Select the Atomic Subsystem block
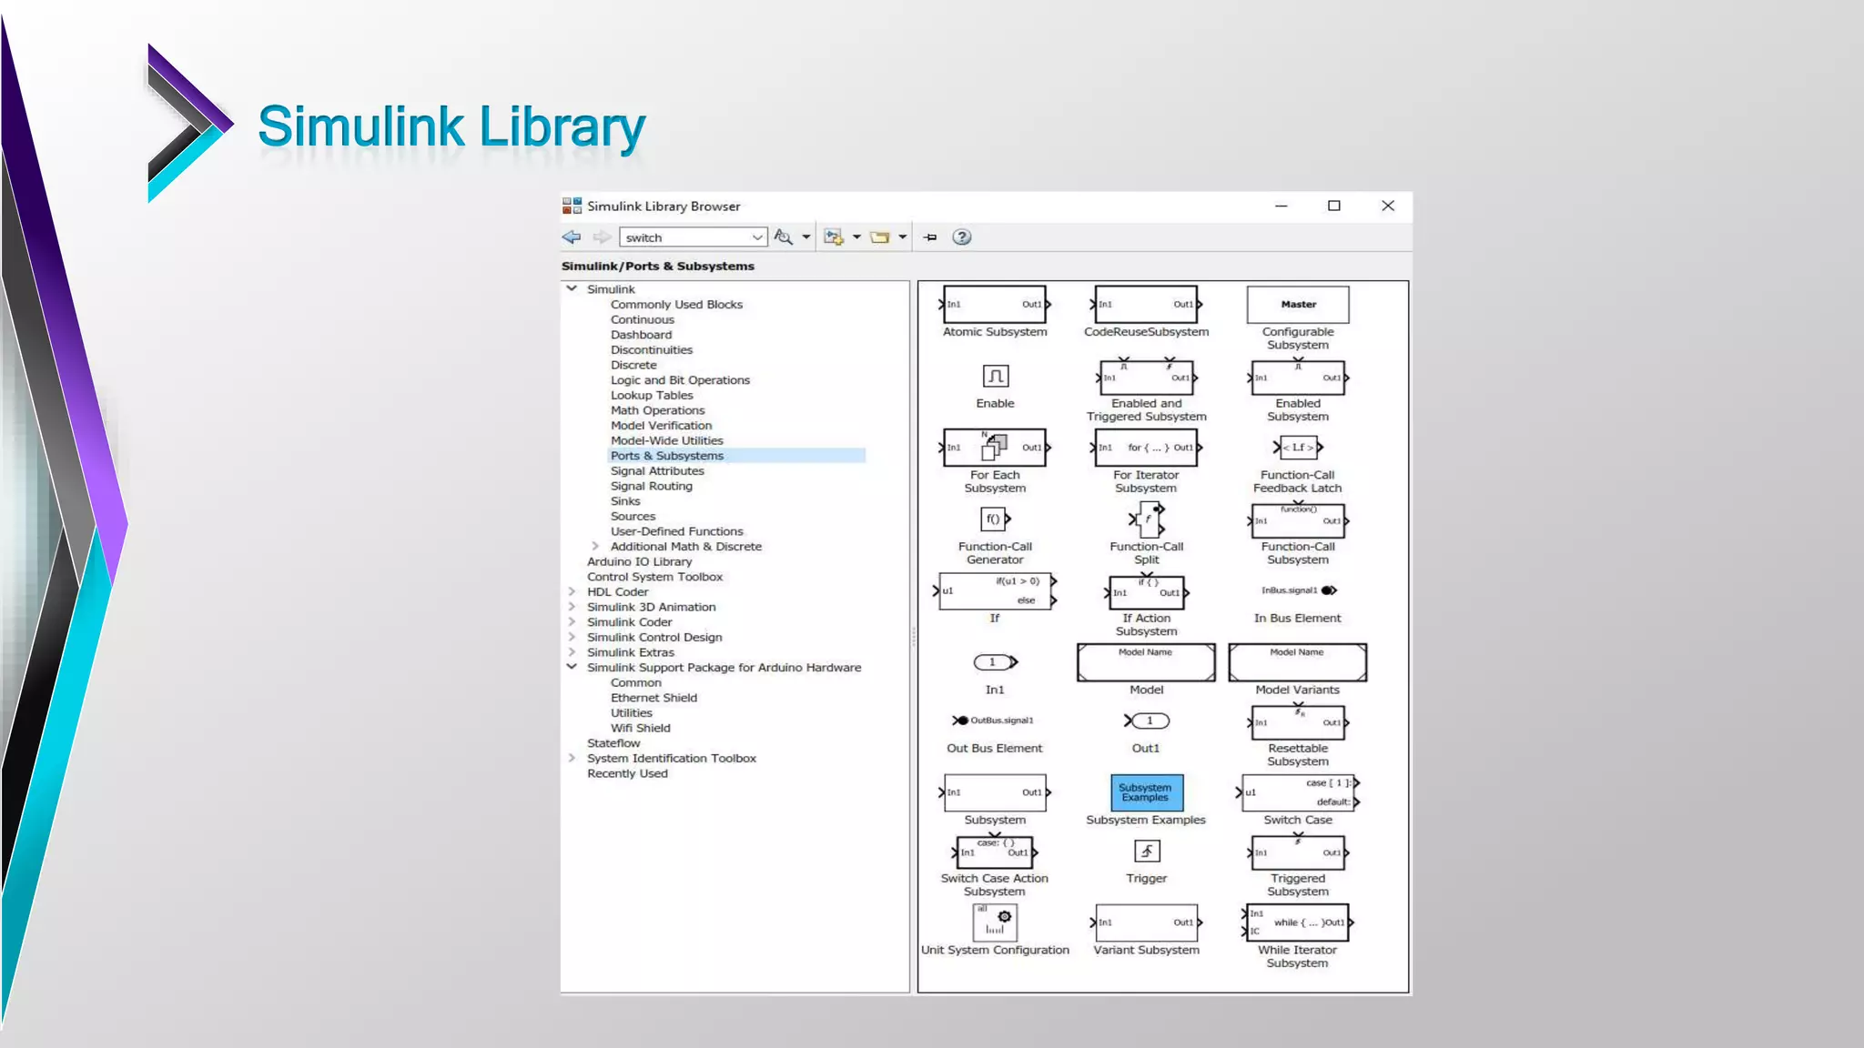The width and height of the screenshot is (1864, 1048). coord(995,305)
